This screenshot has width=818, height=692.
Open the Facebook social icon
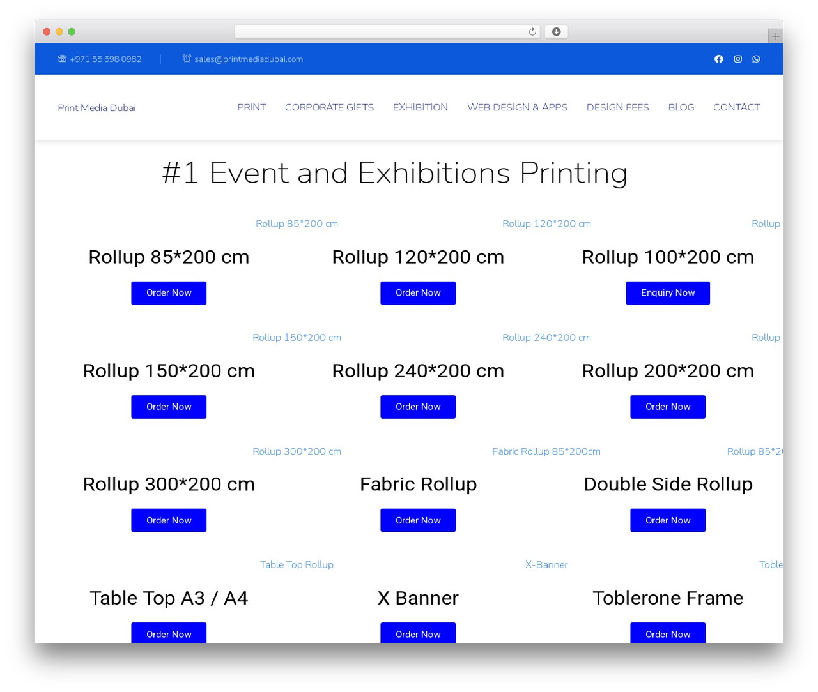point(719,59)
